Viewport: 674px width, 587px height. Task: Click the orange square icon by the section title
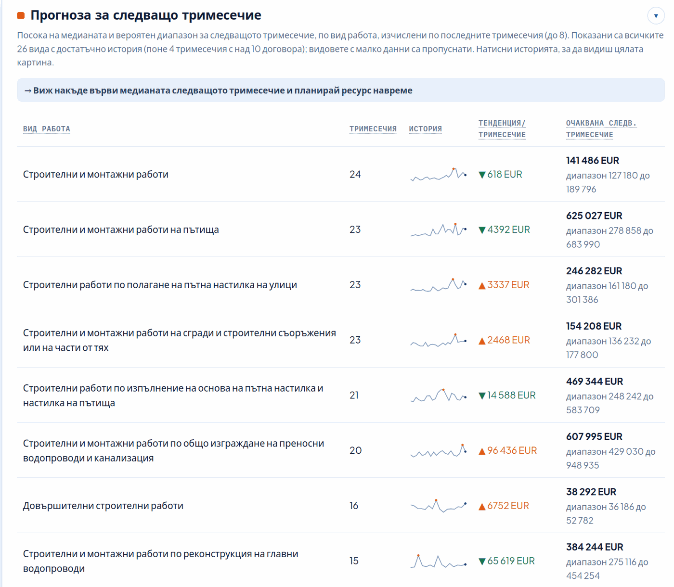click(21, 16)
